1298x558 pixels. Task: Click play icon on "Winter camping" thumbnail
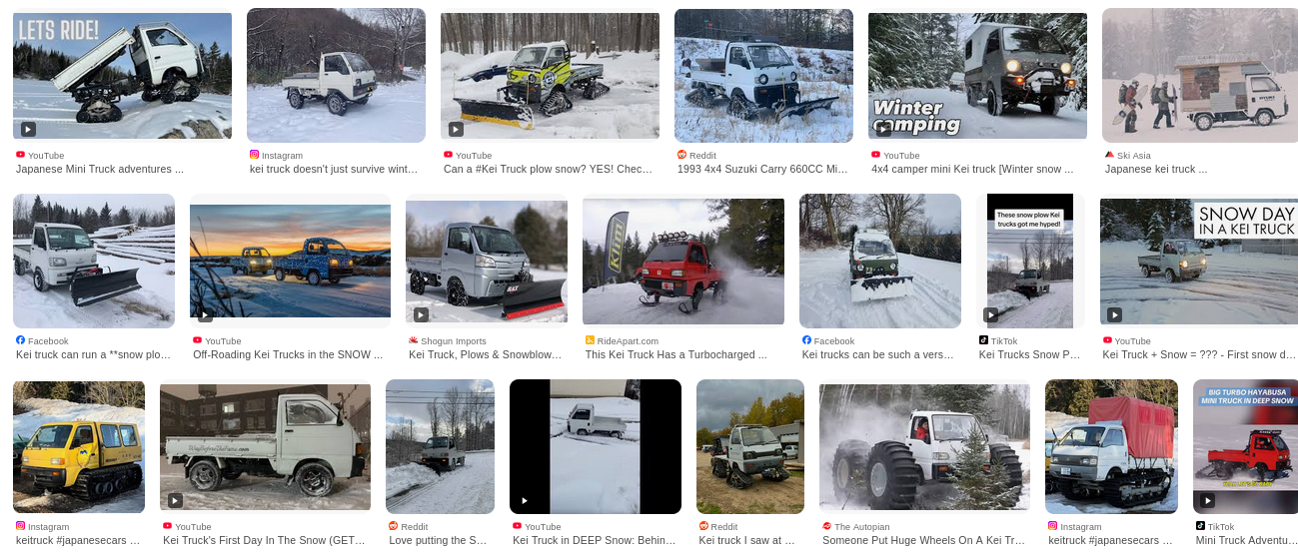pos(883,129)
